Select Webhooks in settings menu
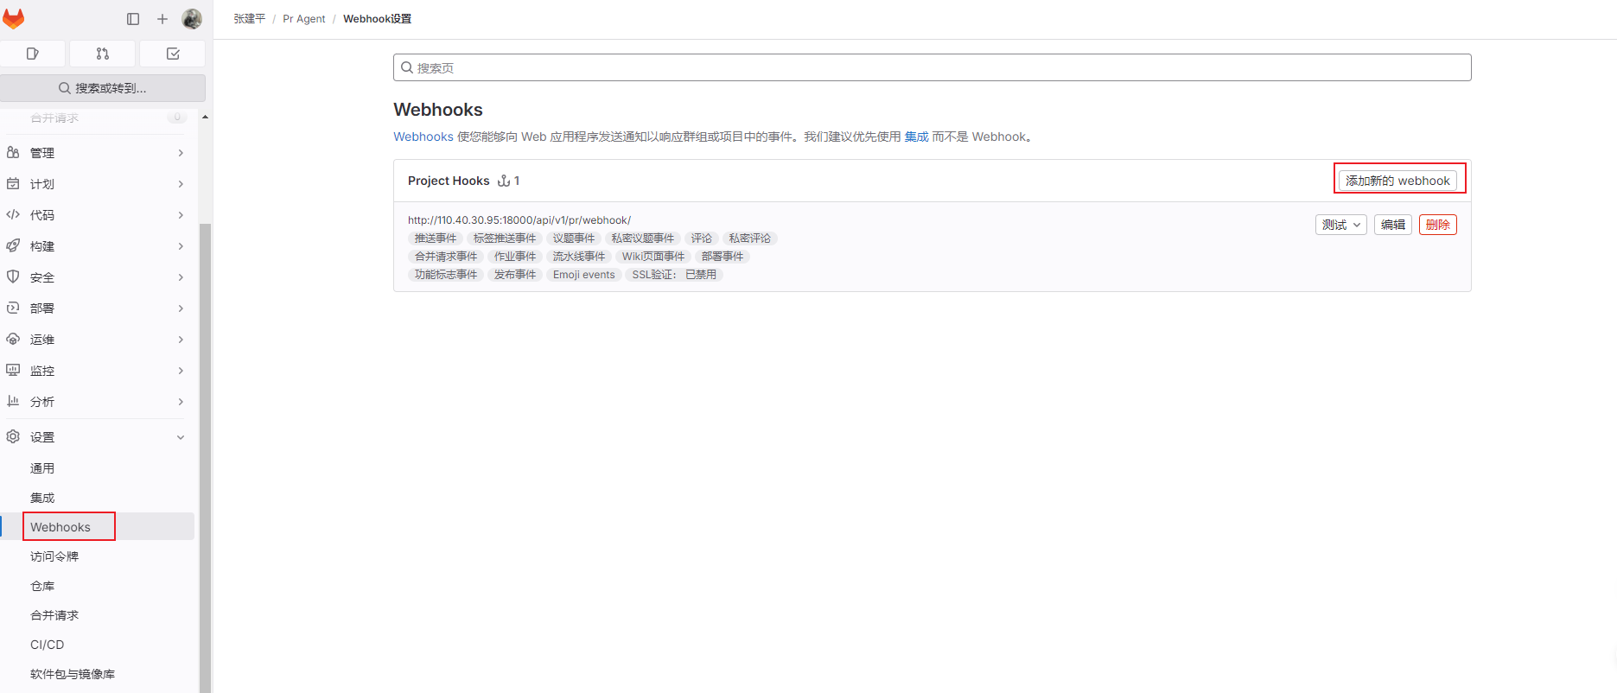The height and width of the screenshot is (693, 1617). pos(60,527)
